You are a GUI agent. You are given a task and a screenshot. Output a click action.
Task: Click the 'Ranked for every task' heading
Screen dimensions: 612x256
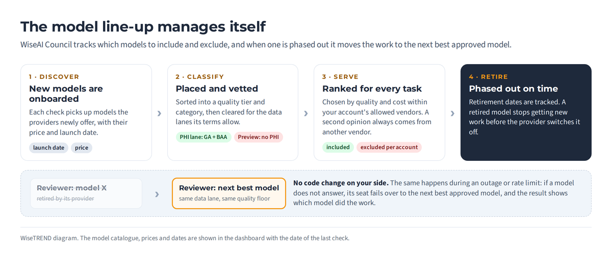coord(372,89)
